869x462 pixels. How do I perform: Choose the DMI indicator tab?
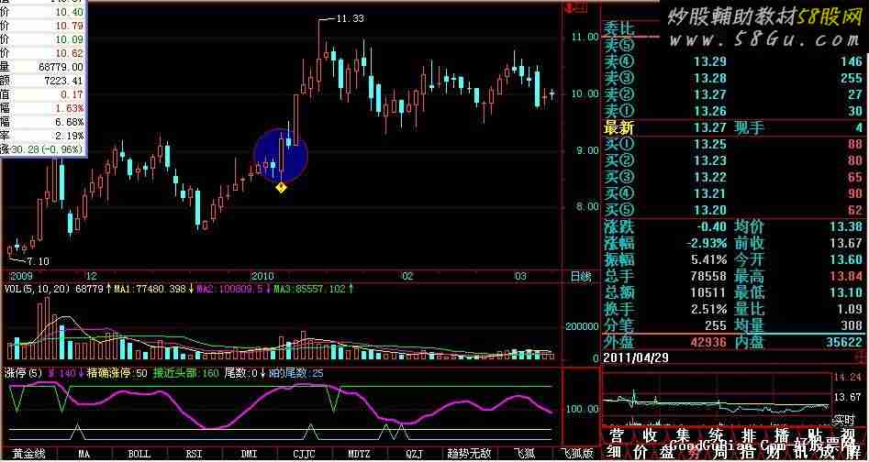(249, 454)
